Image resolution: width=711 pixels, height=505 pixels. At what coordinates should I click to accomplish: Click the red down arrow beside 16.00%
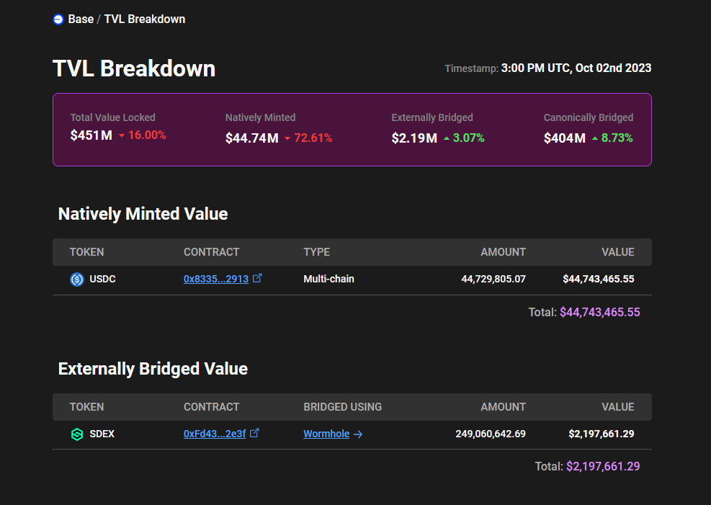click(x=122, y=135)
